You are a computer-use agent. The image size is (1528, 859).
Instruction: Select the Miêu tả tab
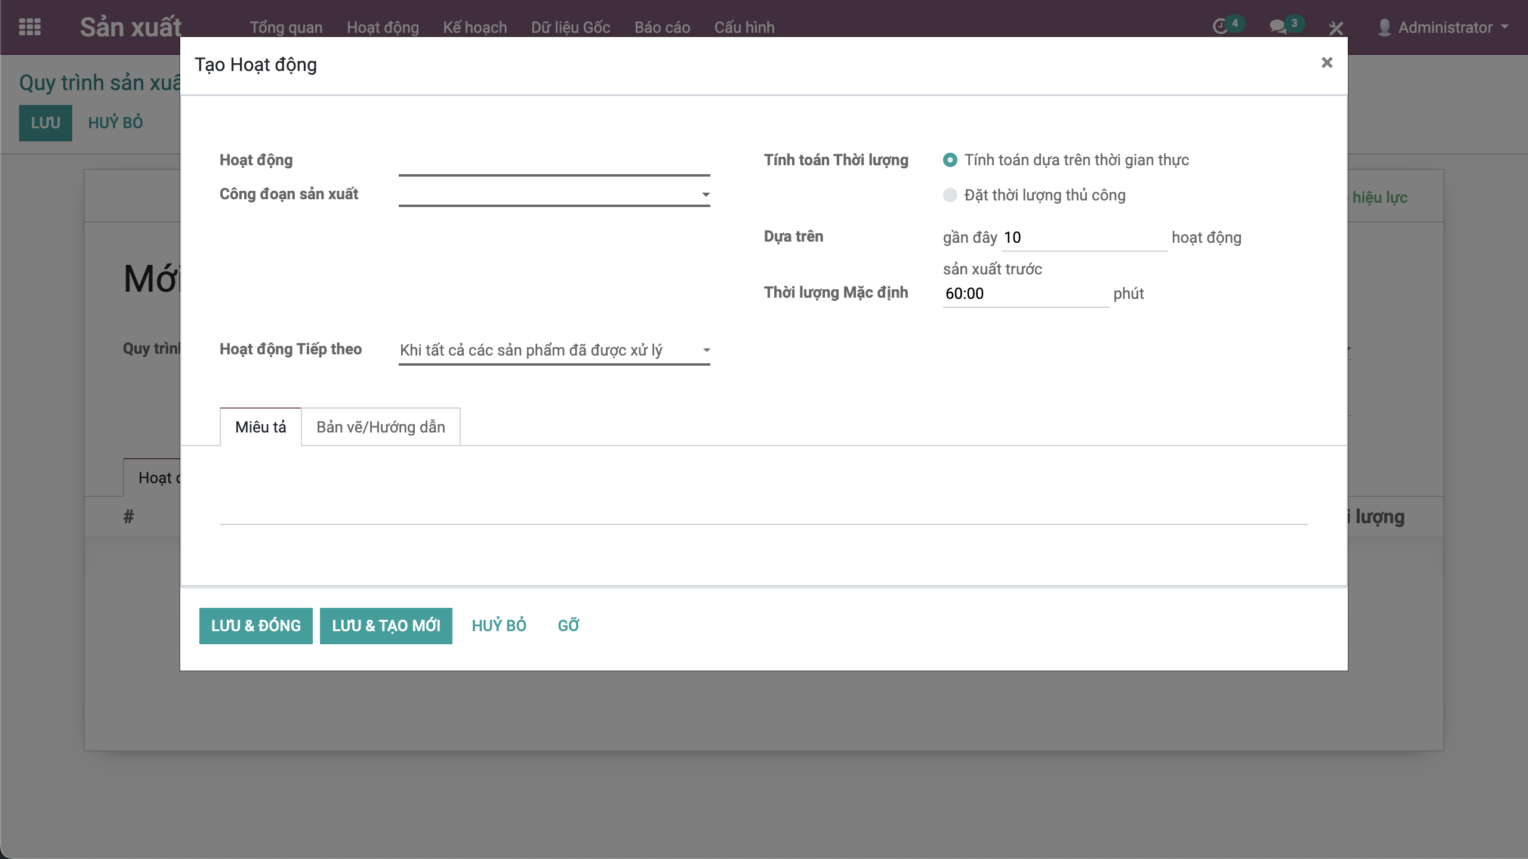click(x=260, y=427)
